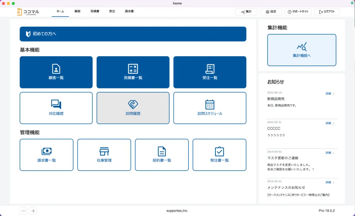The width and height of the screenshot is (355, 216).
Task: Expand 詳細 for メンテナンスのお知らせ notice
Action: pos(330,183)
